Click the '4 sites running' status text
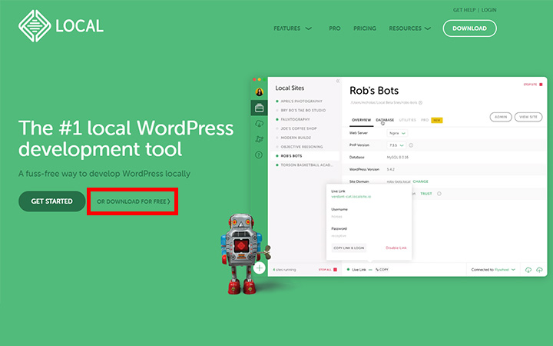 tap(284, 270)
